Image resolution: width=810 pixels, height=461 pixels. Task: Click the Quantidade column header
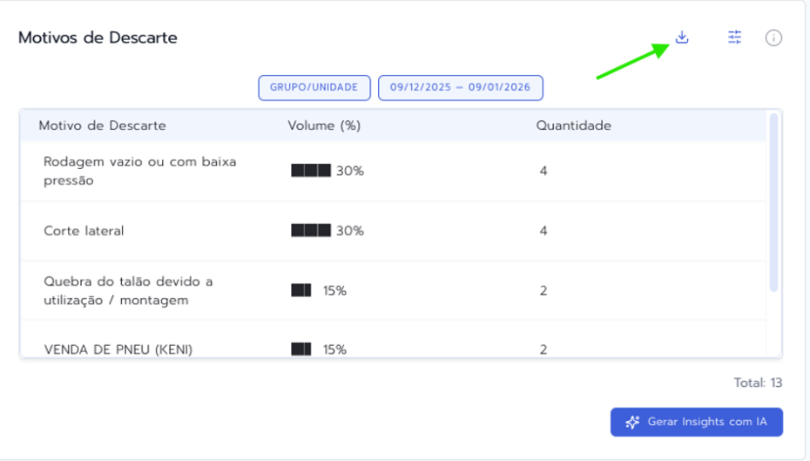[573, 125]
